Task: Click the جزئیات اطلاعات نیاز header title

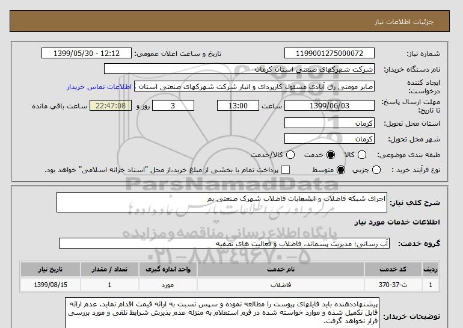Action: 403,22
